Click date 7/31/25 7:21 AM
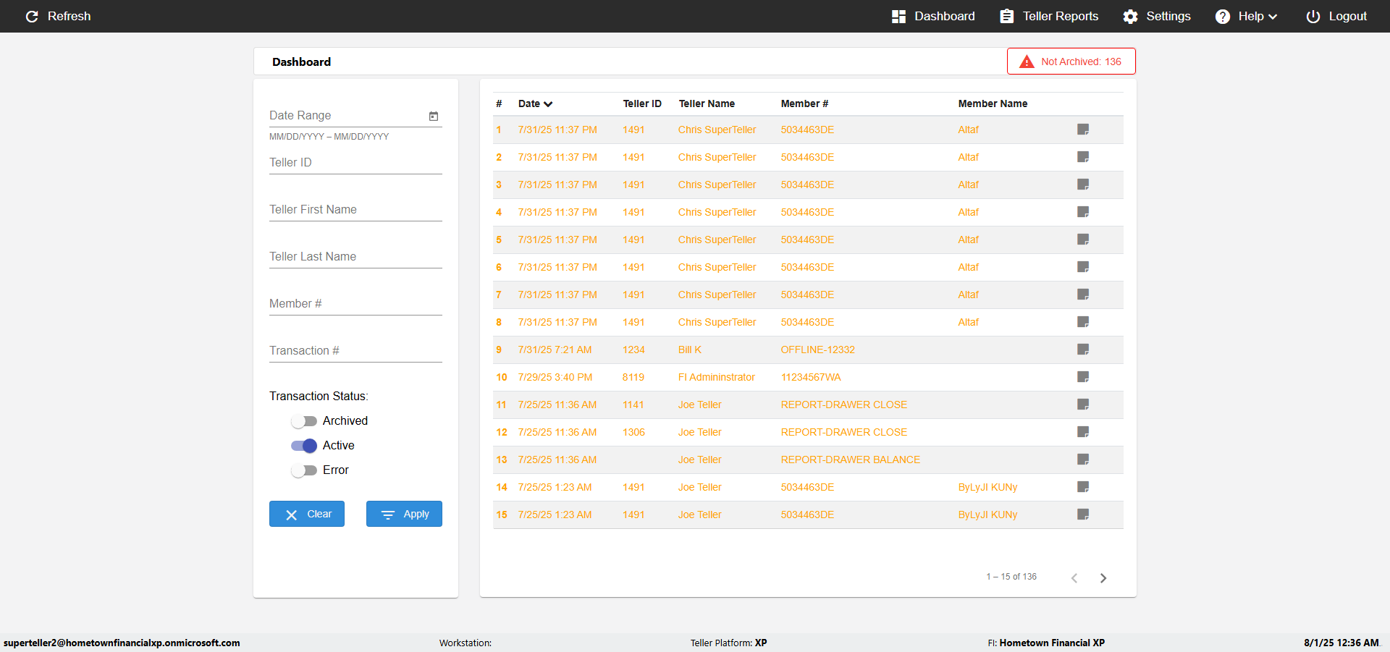Viewport: 1390px width, 652px height. (x=555, y=350)
